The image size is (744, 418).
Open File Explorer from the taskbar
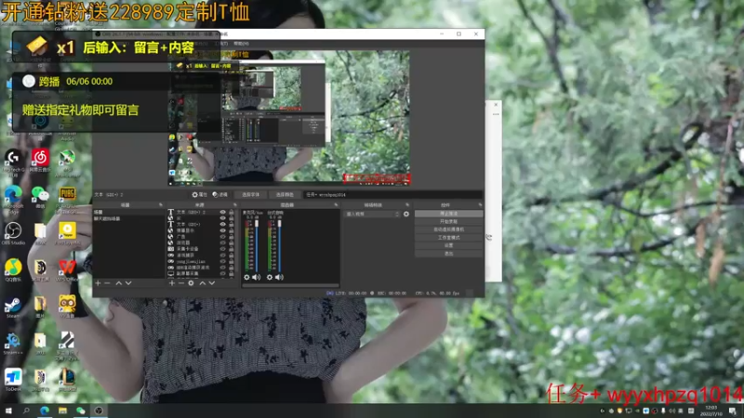tap(62, 411)
